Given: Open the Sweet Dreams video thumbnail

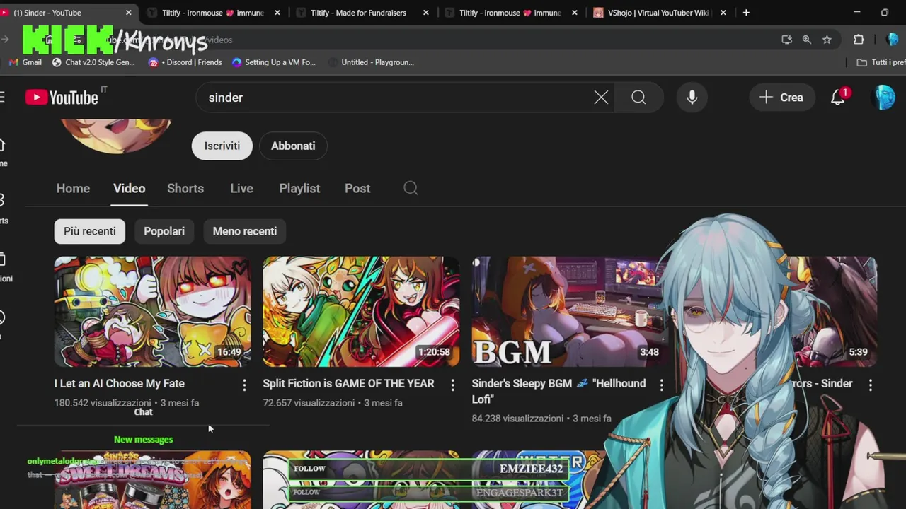Looking at the screenshot, I should (x=152, y=480).
